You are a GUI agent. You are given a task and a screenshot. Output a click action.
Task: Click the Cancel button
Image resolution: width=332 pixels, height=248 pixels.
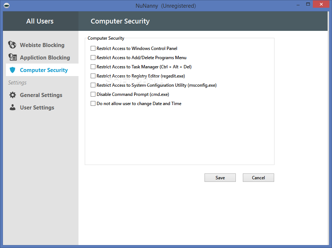258,178
